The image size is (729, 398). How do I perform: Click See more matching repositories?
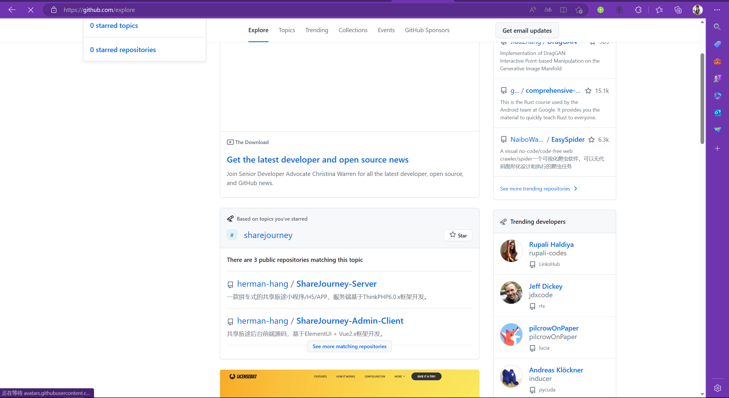tap(349, 346)
